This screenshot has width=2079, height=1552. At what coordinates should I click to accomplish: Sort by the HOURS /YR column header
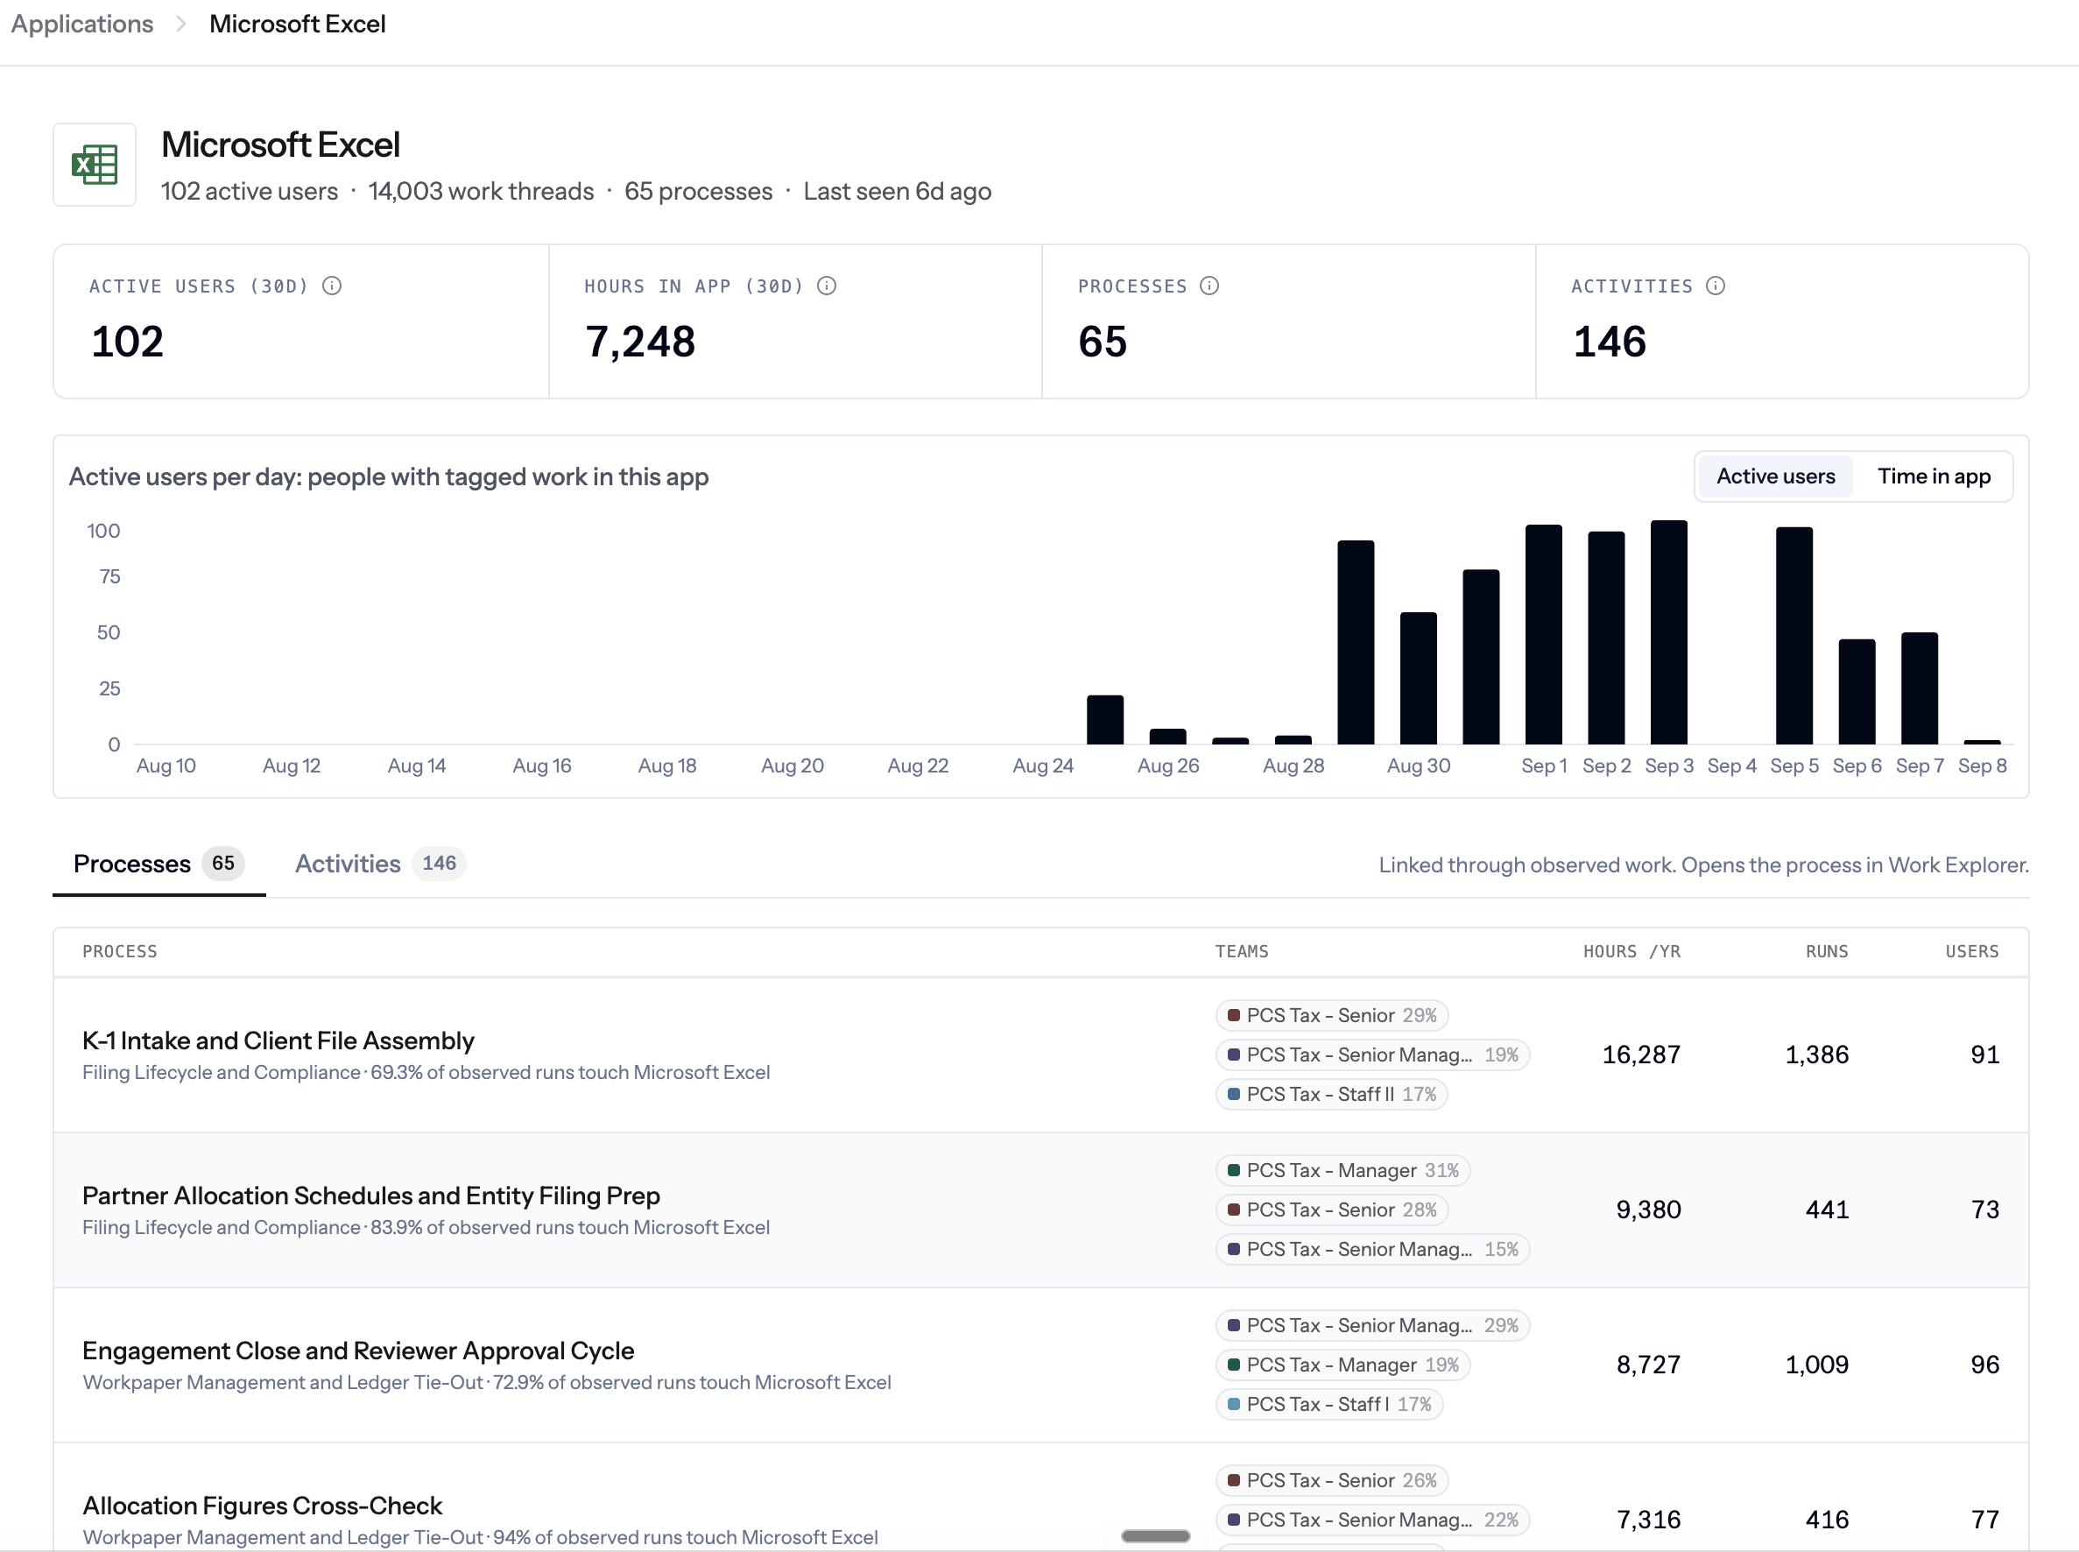[x=1631, y=952]
